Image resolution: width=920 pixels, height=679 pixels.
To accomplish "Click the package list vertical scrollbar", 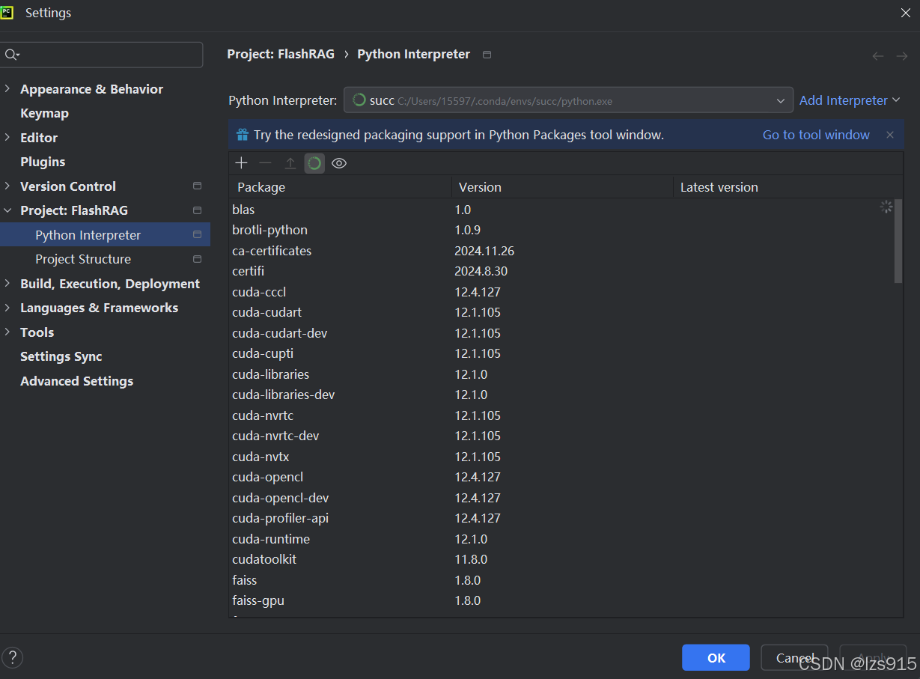I will tap(898, 240).
